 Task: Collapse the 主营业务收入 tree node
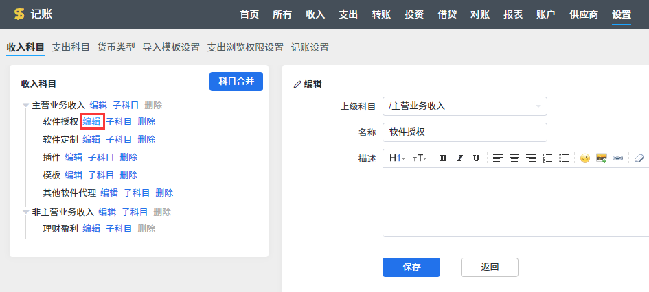click(26, 106)
